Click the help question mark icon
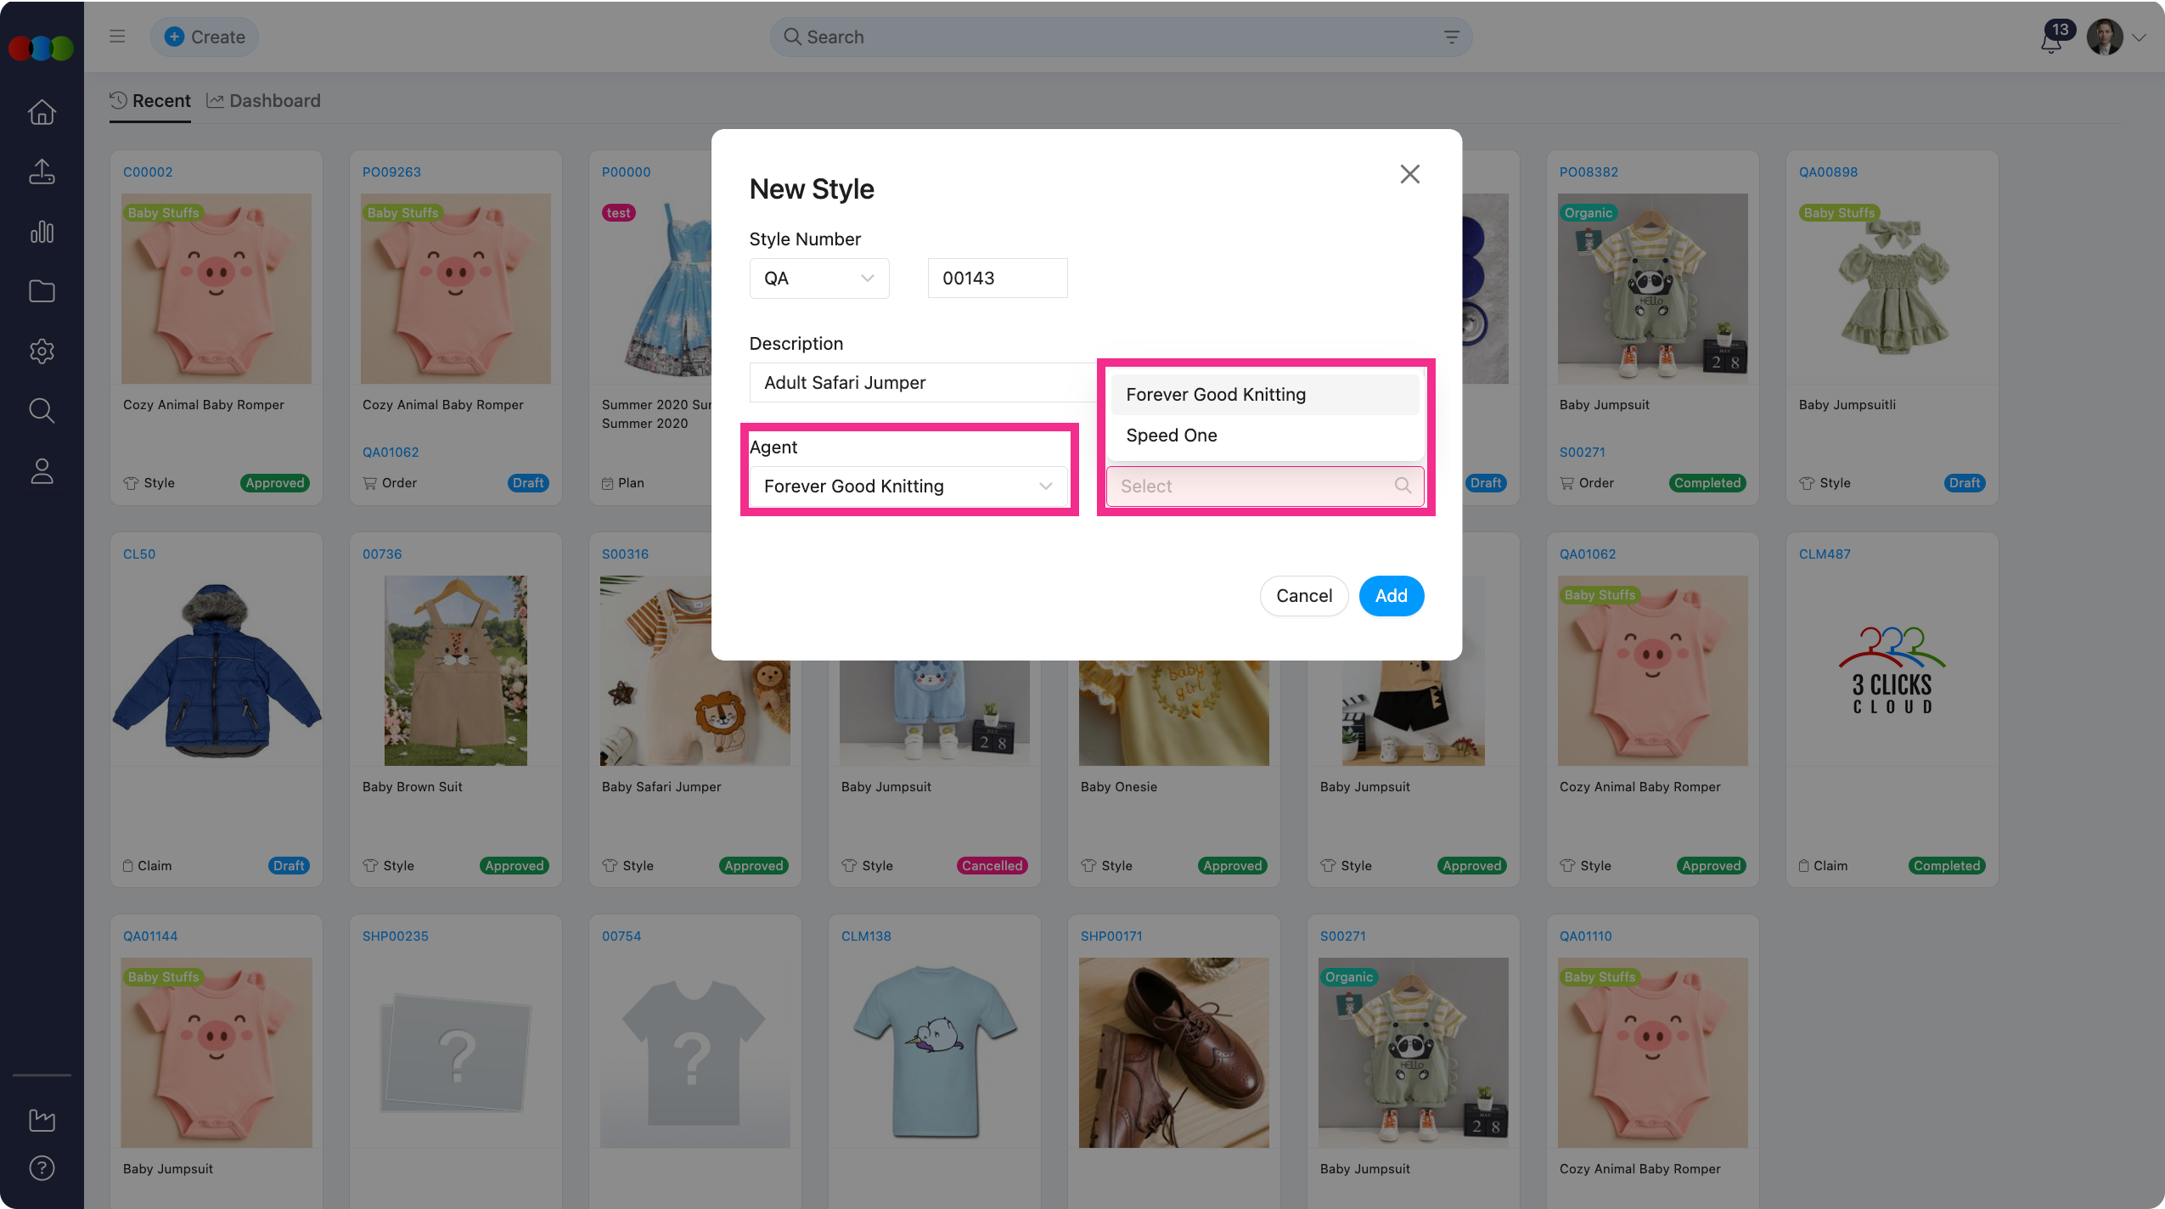Image resolution: width=2165 pixels, height=1209 pixels. click(42, 1168)
